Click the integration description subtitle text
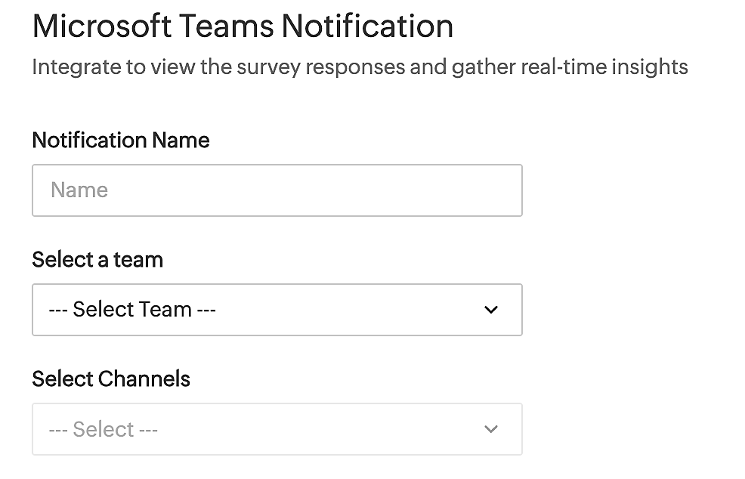 coord(360,67)
